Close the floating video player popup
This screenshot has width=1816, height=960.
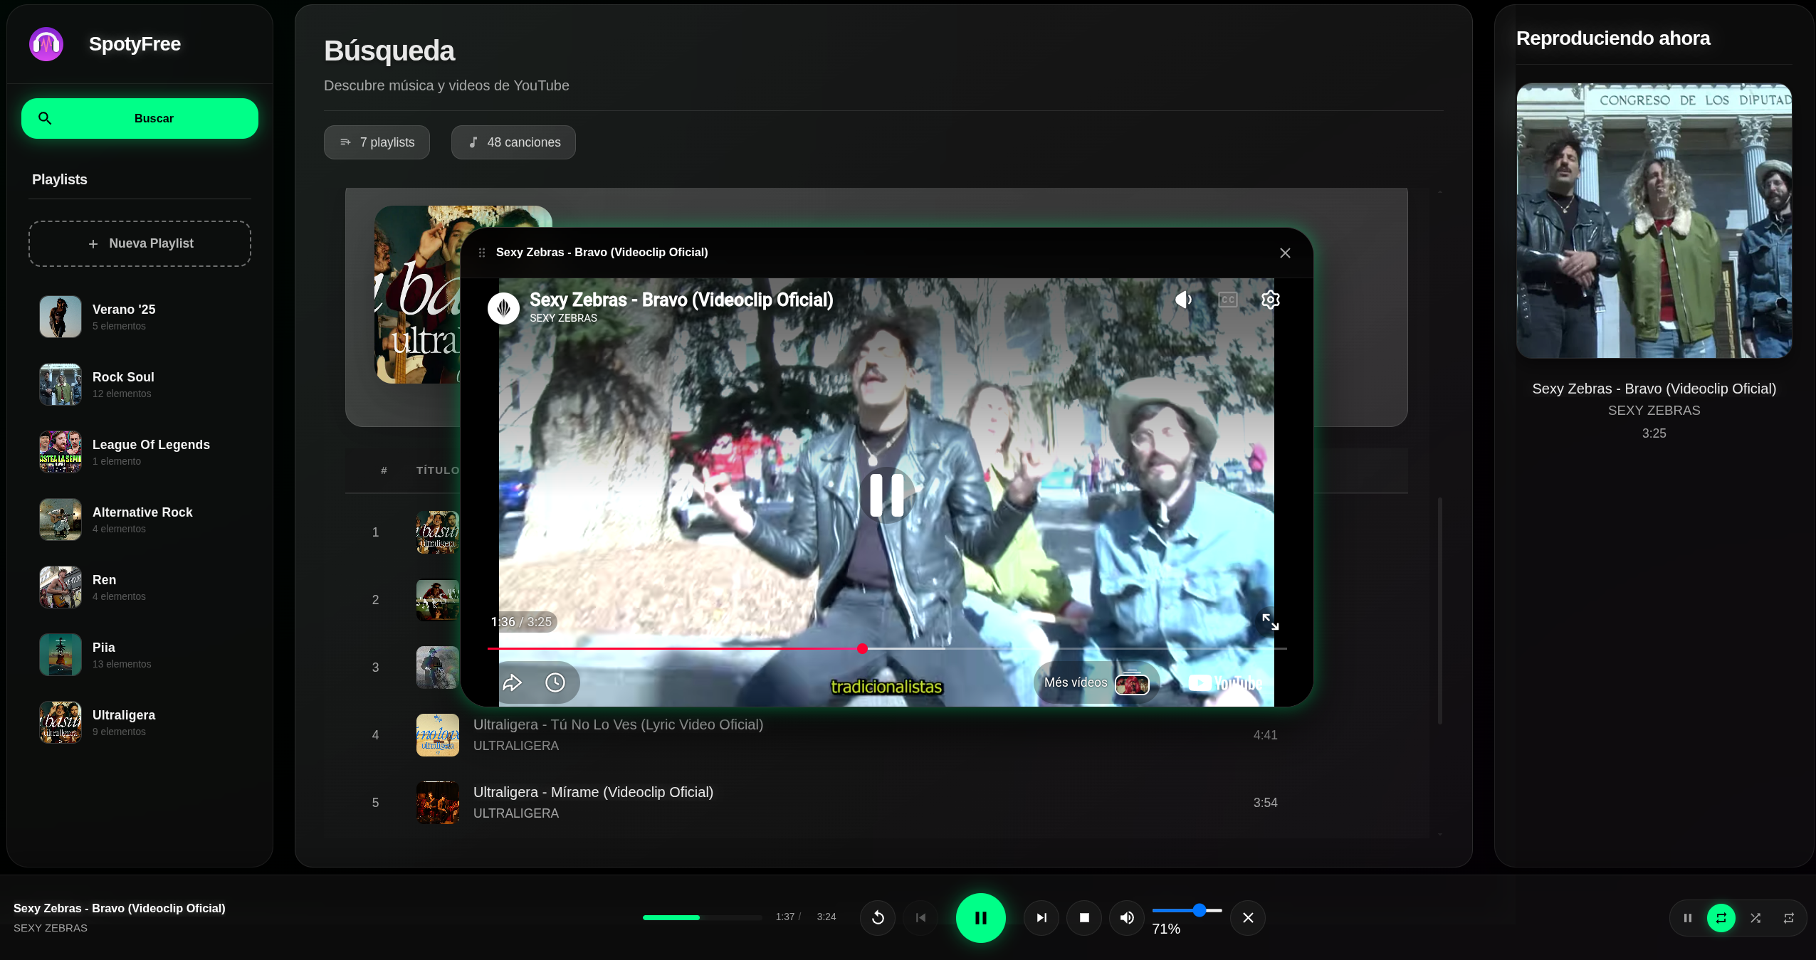click(x=1285, y=253)
